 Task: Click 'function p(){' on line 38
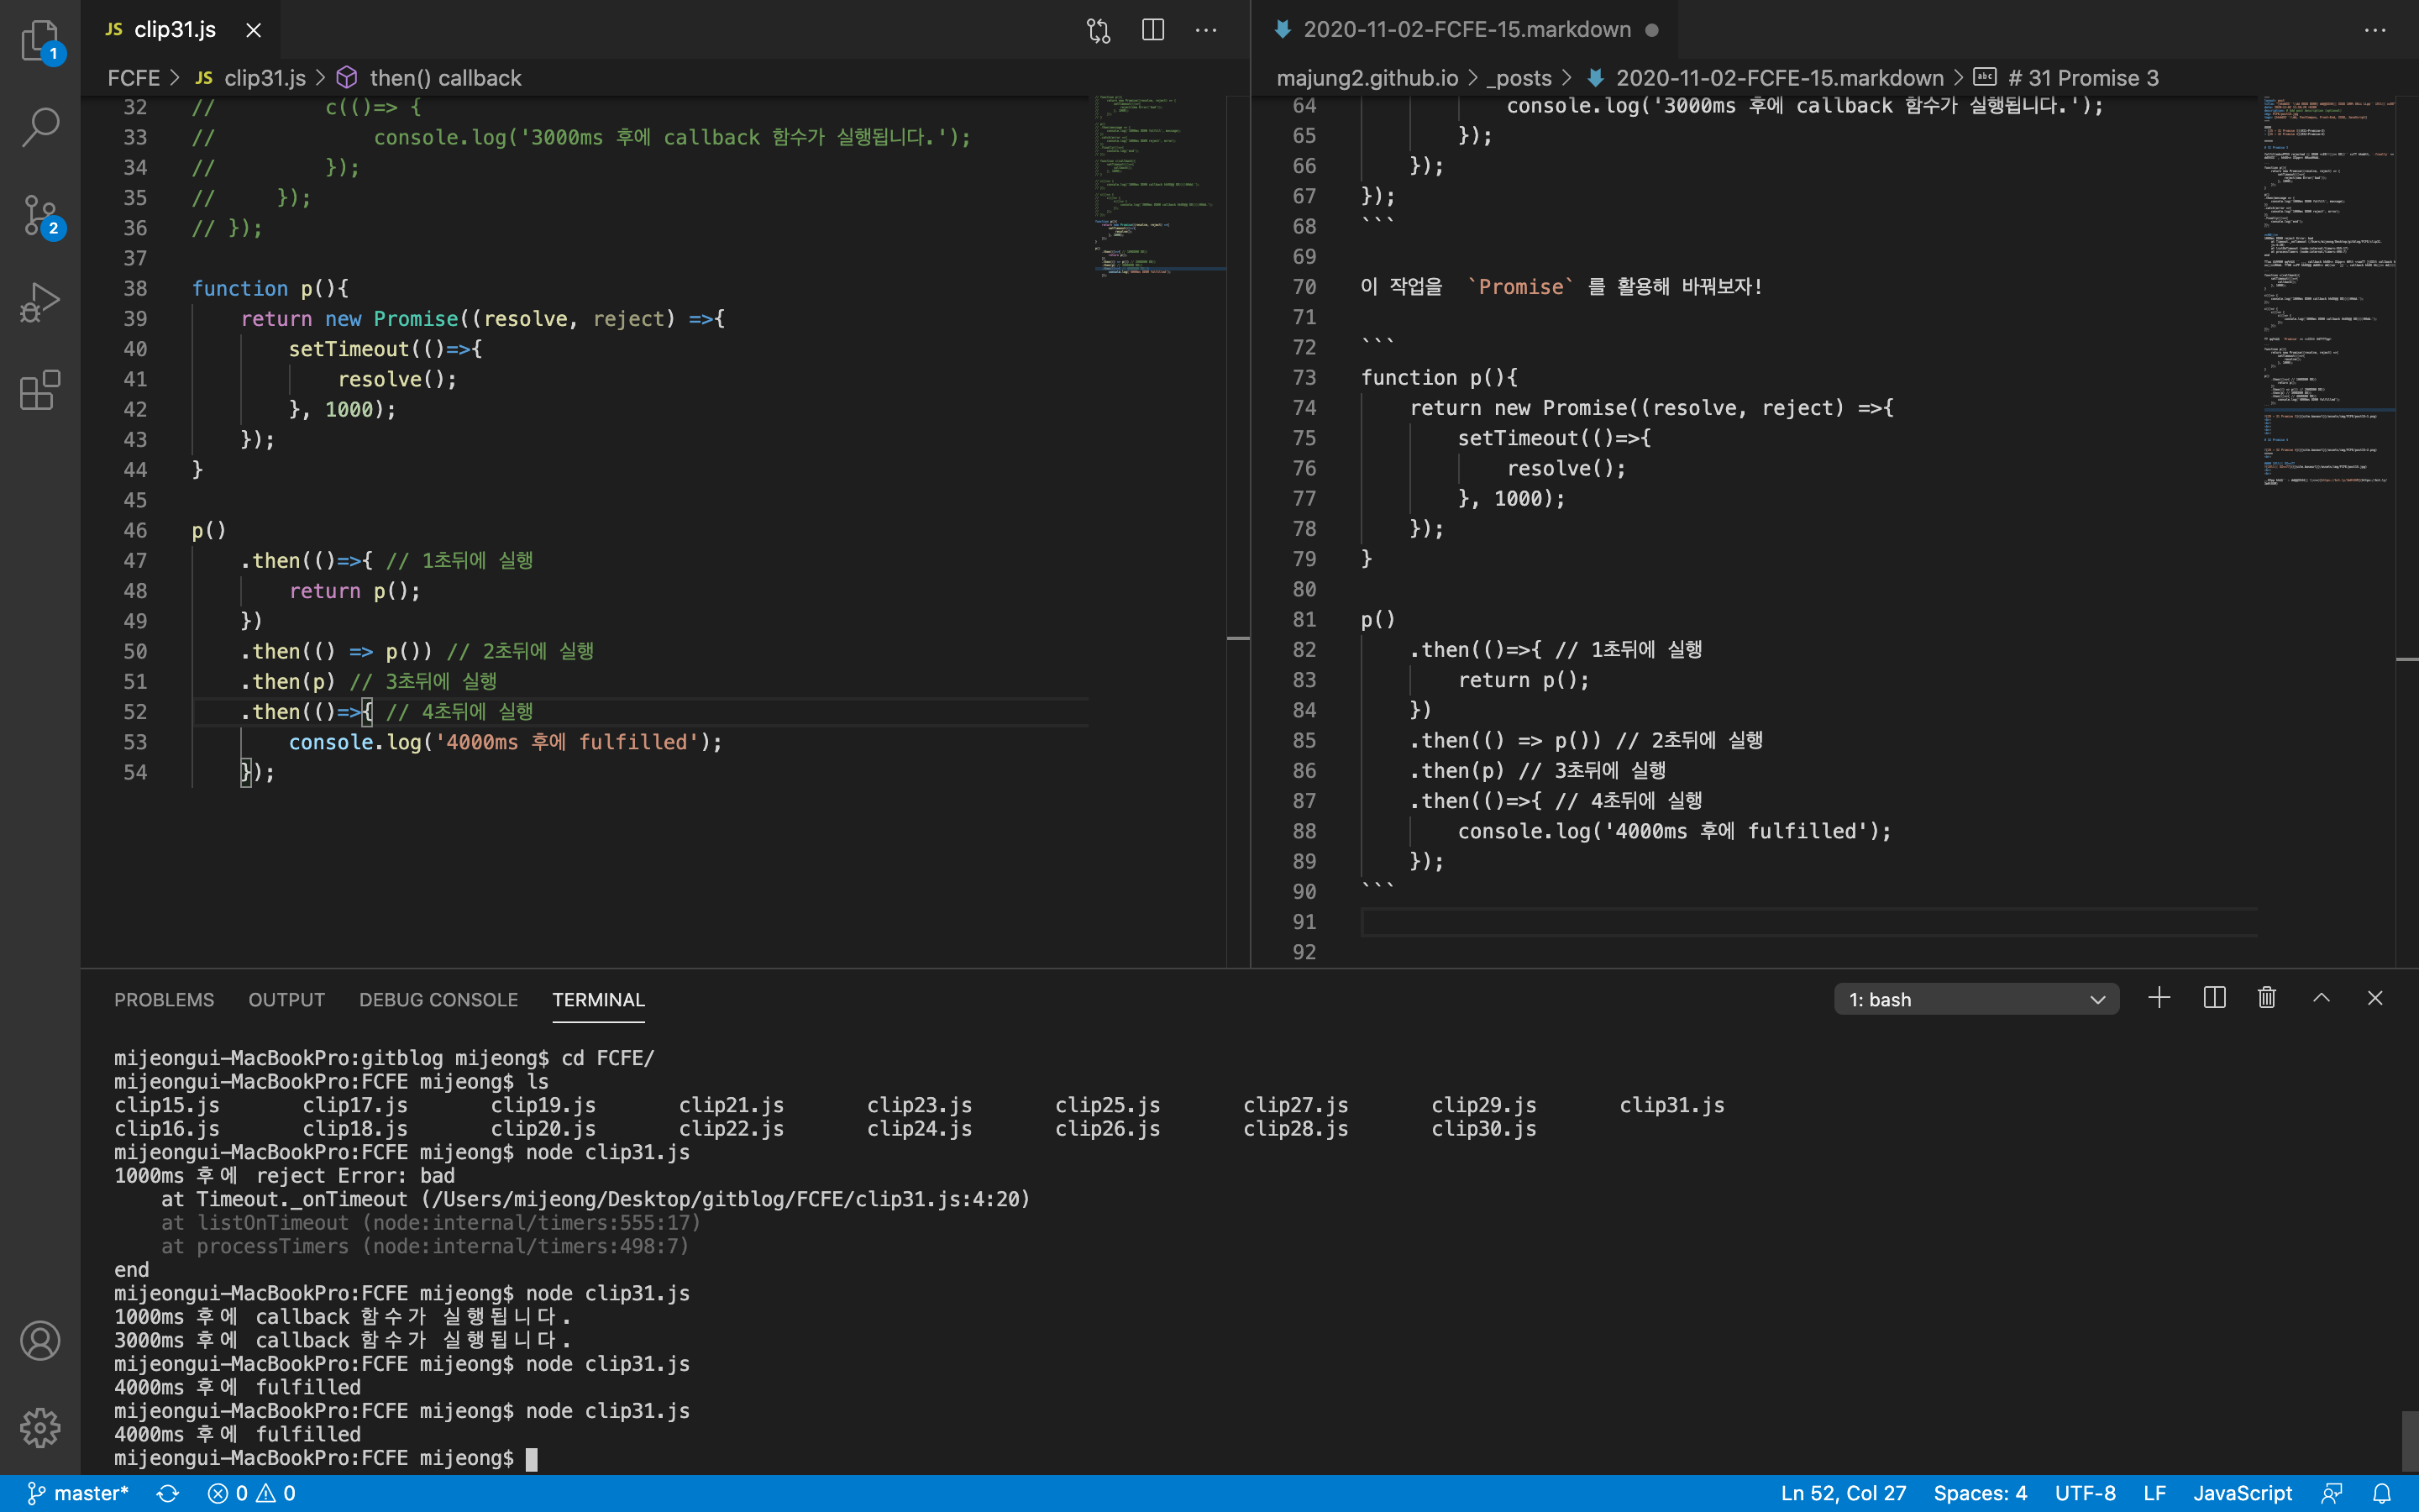pyautogui.click(x=270, y=289)
